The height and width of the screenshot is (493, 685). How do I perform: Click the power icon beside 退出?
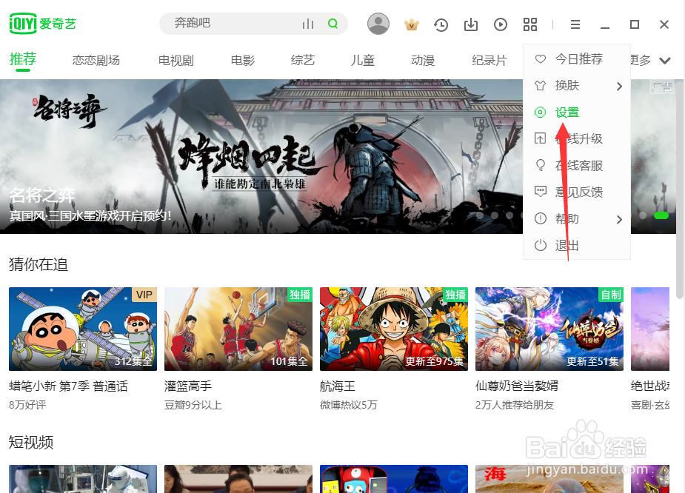541,246
